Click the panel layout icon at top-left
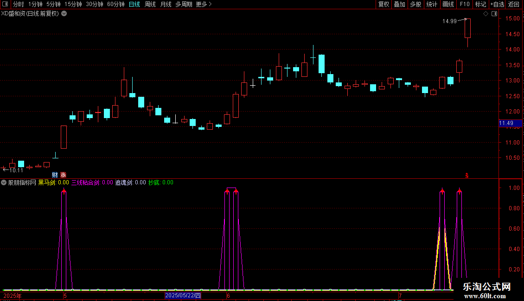Image resolution: width=524 pixels, height=301 pixels. [x=5, y=4]
